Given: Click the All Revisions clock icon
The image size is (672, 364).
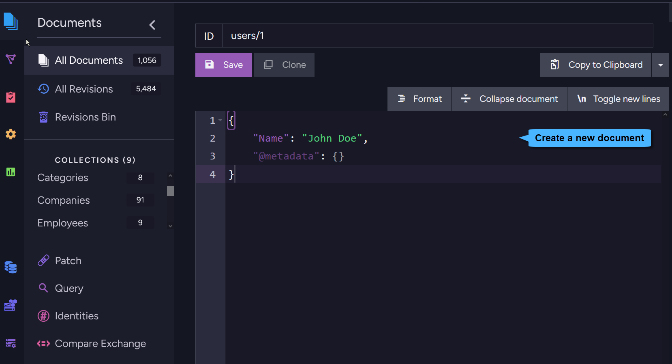Looking at the screenshot, I should point(43,89).
